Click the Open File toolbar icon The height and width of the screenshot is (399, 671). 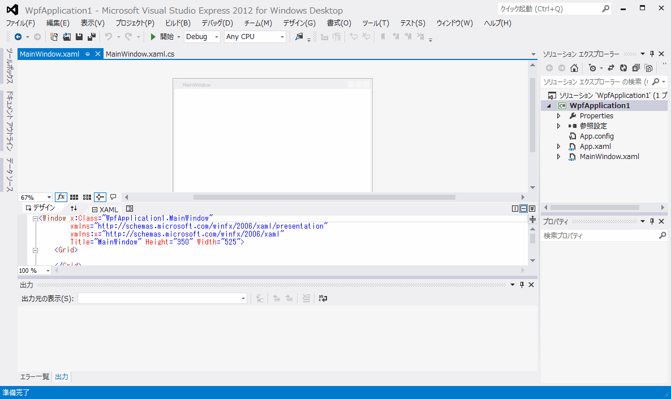[67, 37]
